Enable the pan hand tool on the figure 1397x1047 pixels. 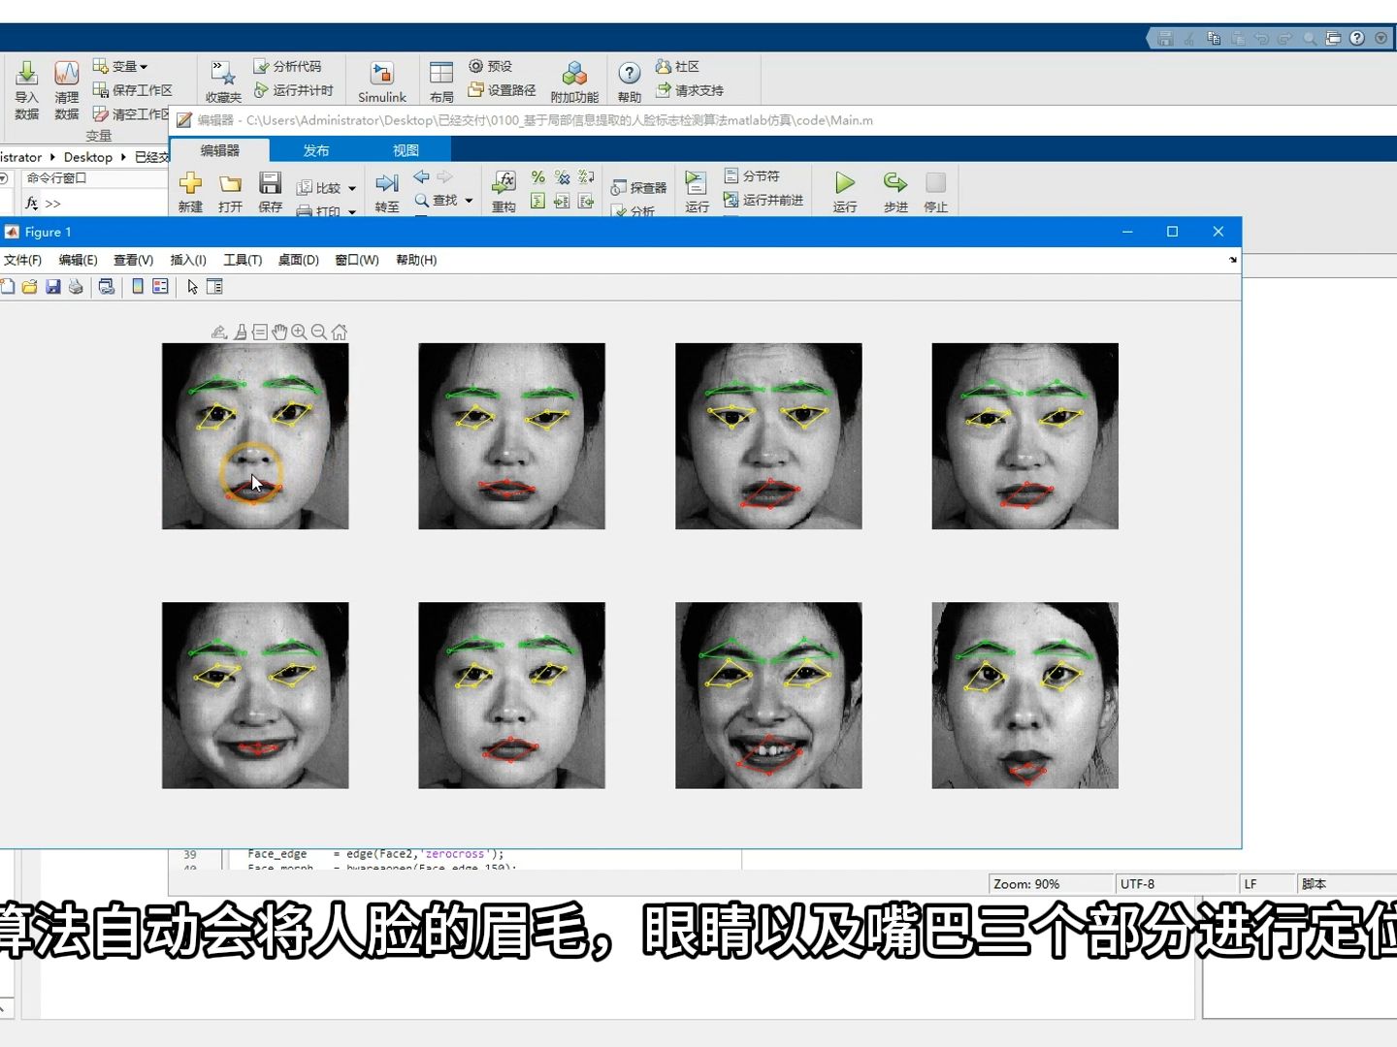279,332
